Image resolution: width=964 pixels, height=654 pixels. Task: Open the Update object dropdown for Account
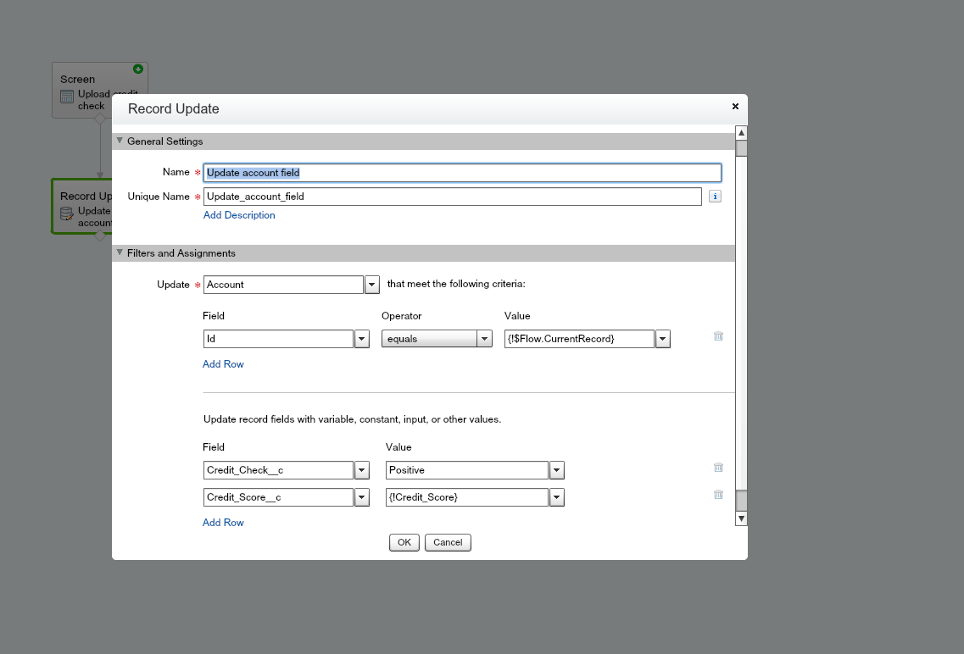click(x=371, y=285)
